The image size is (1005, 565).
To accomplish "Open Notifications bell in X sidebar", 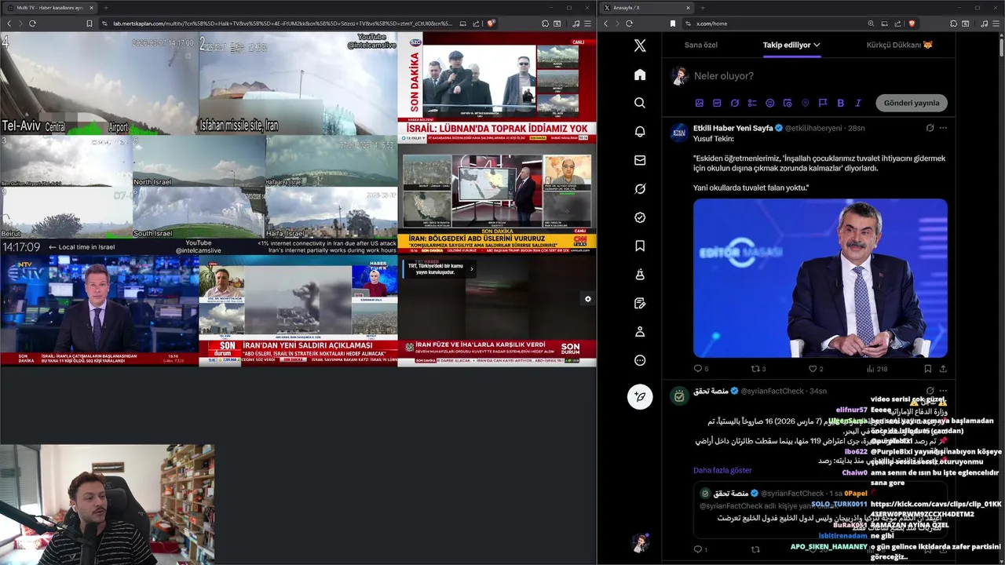I will coord(640,132).
